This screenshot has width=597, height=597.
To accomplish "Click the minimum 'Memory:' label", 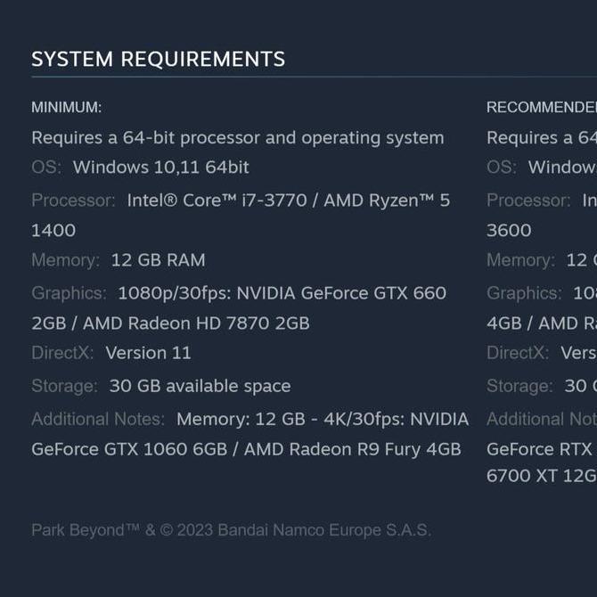I will click(x=65, y=260).
